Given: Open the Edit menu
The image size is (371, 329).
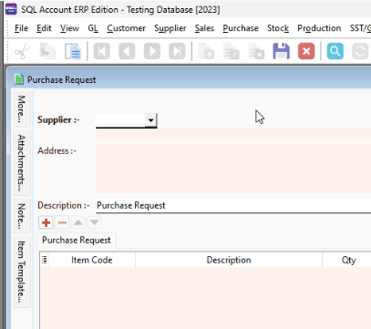Looking at the screenshot, I should click(x=44, y=28).
